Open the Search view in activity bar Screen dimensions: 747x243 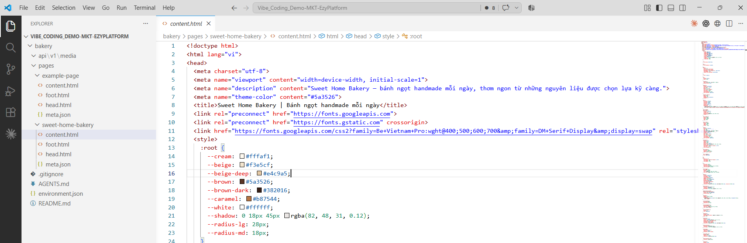click(11, 48)
